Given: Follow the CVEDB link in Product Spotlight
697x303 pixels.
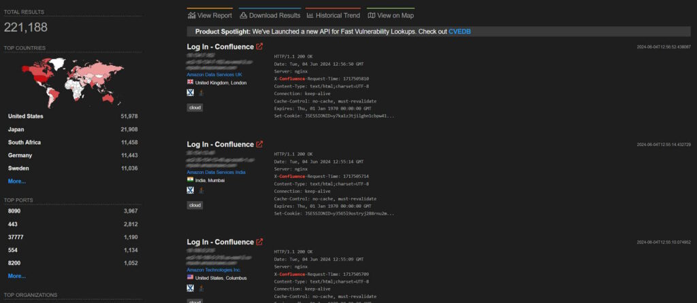Looking at the screenshot, I should tap(459, 31).
